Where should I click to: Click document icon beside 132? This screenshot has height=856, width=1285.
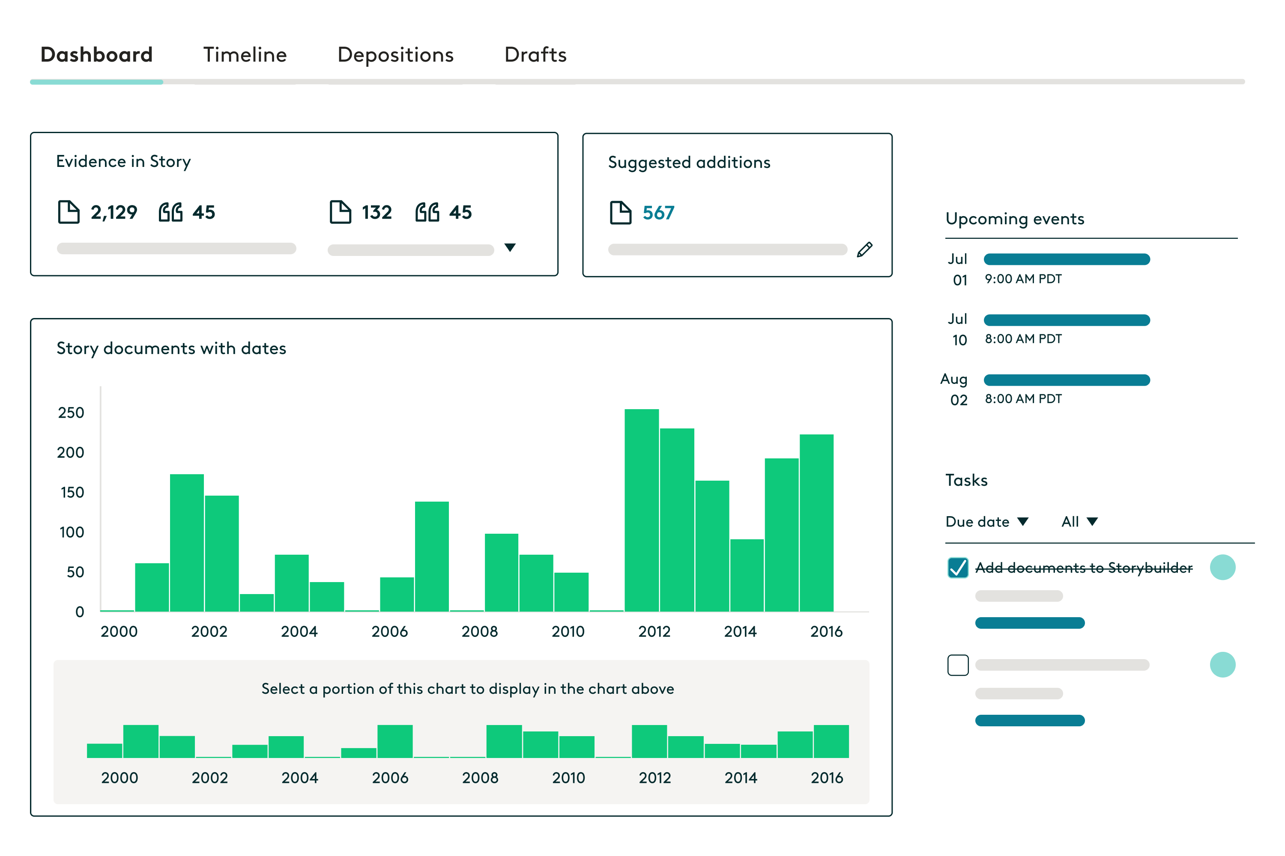coord(341,212)
